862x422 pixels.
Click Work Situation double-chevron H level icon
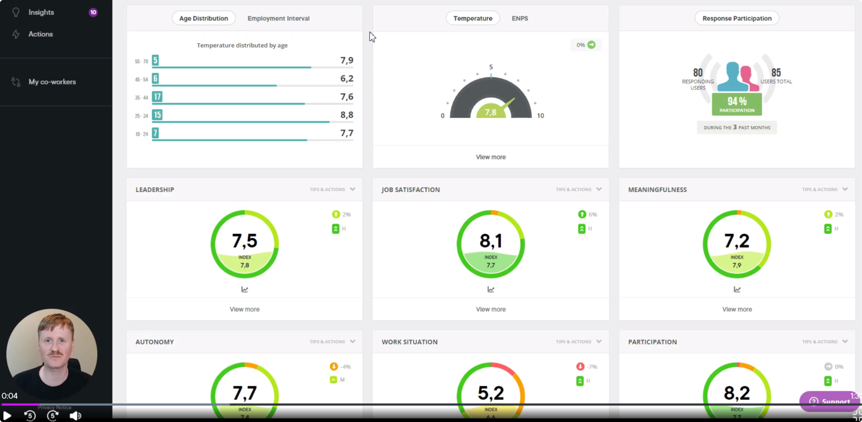pyautogui.click(x=580, y=381)
